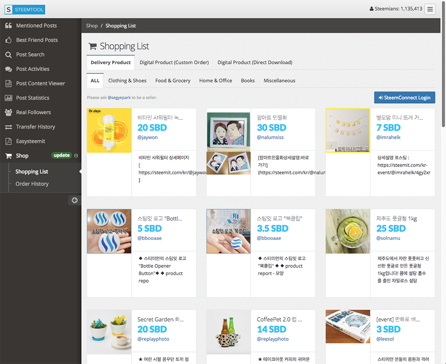446x364 pixels.
Task: Switch to Delivery Product tab
Action: (111, 63)
